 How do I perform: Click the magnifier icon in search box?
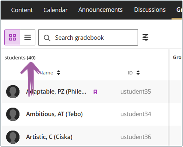(x=47, y=38)
